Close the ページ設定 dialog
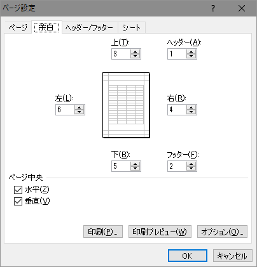257x267 pixels. click(242, 8)
